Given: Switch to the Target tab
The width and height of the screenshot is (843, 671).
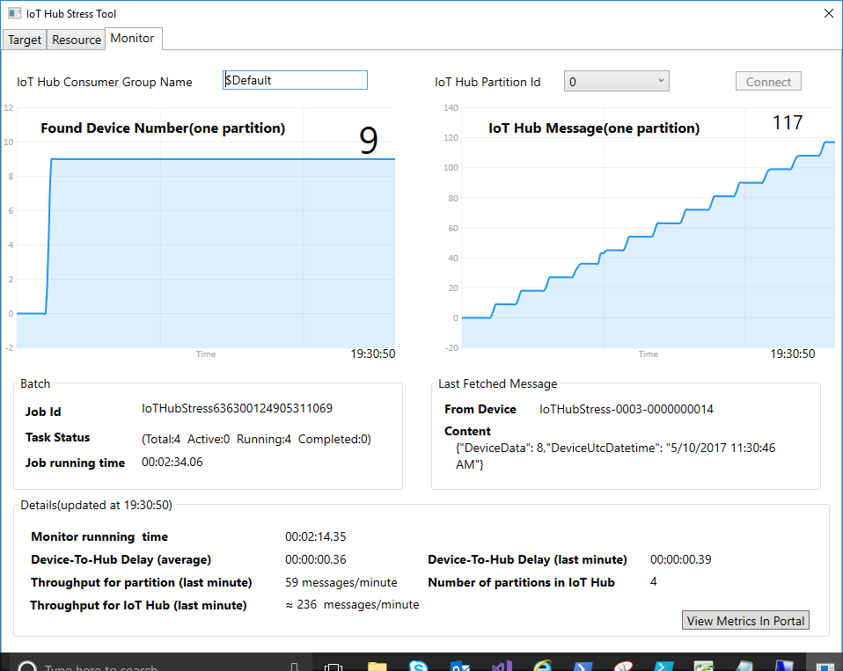Looking at the screenshot, I should point(25,40).
